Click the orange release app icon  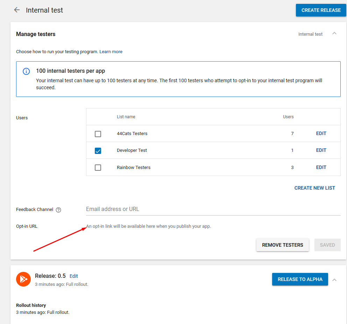(x=23, y=279)
